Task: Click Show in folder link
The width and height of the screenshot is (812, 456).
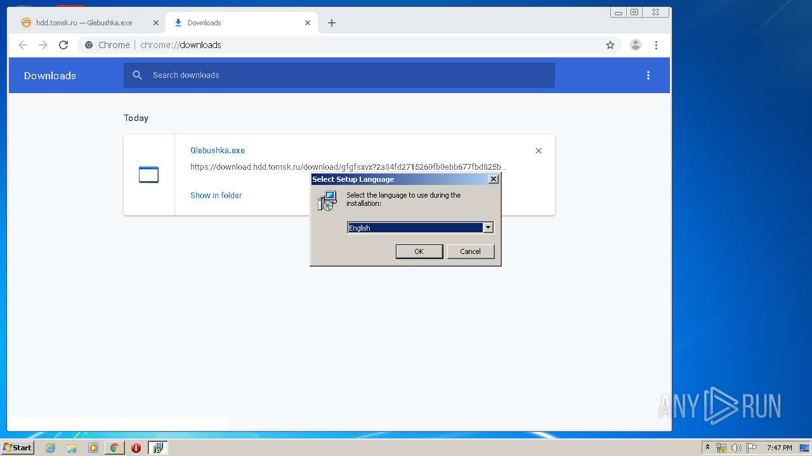Action: click(x=216, y=196)
